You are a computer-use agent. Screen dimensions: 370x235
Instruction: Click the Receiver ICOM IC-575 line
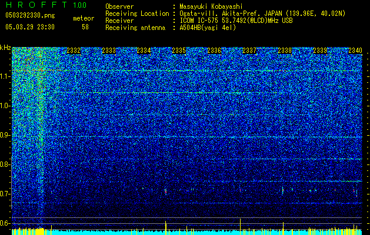tap(199, 21)
